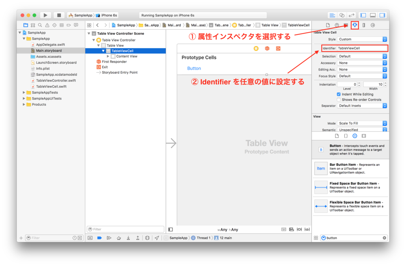Open the File inspector tab
The height and width of the screenshot is (266, 406).
(x=328, y=25)
